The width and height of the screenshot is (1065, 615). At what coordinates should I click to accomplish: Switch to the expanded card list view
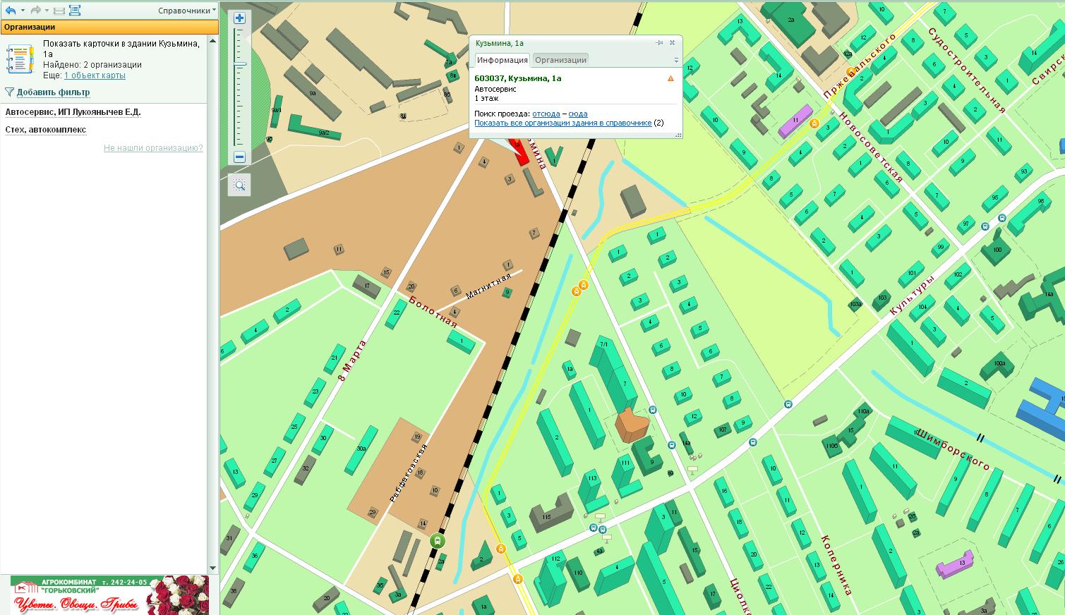[75, 11]
